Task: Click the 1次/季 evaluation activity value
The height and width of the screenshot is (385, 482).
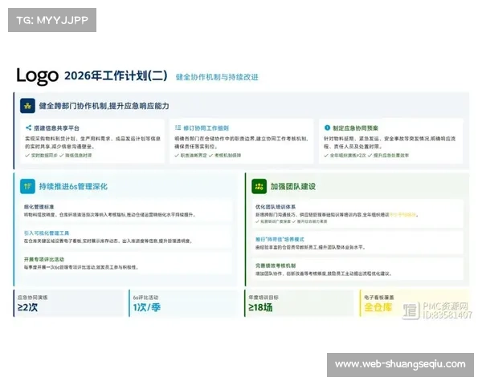Action: coord(147,307)
